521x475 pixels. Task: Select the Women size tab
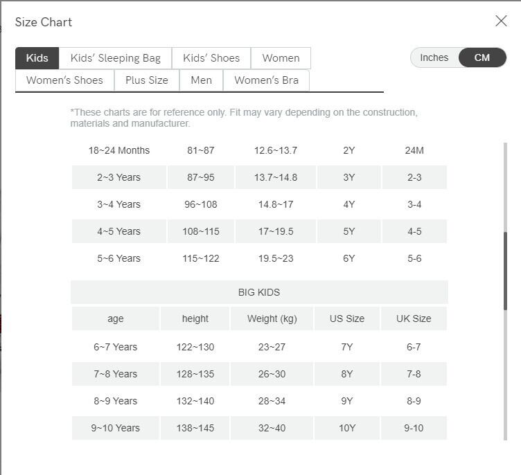281,58
